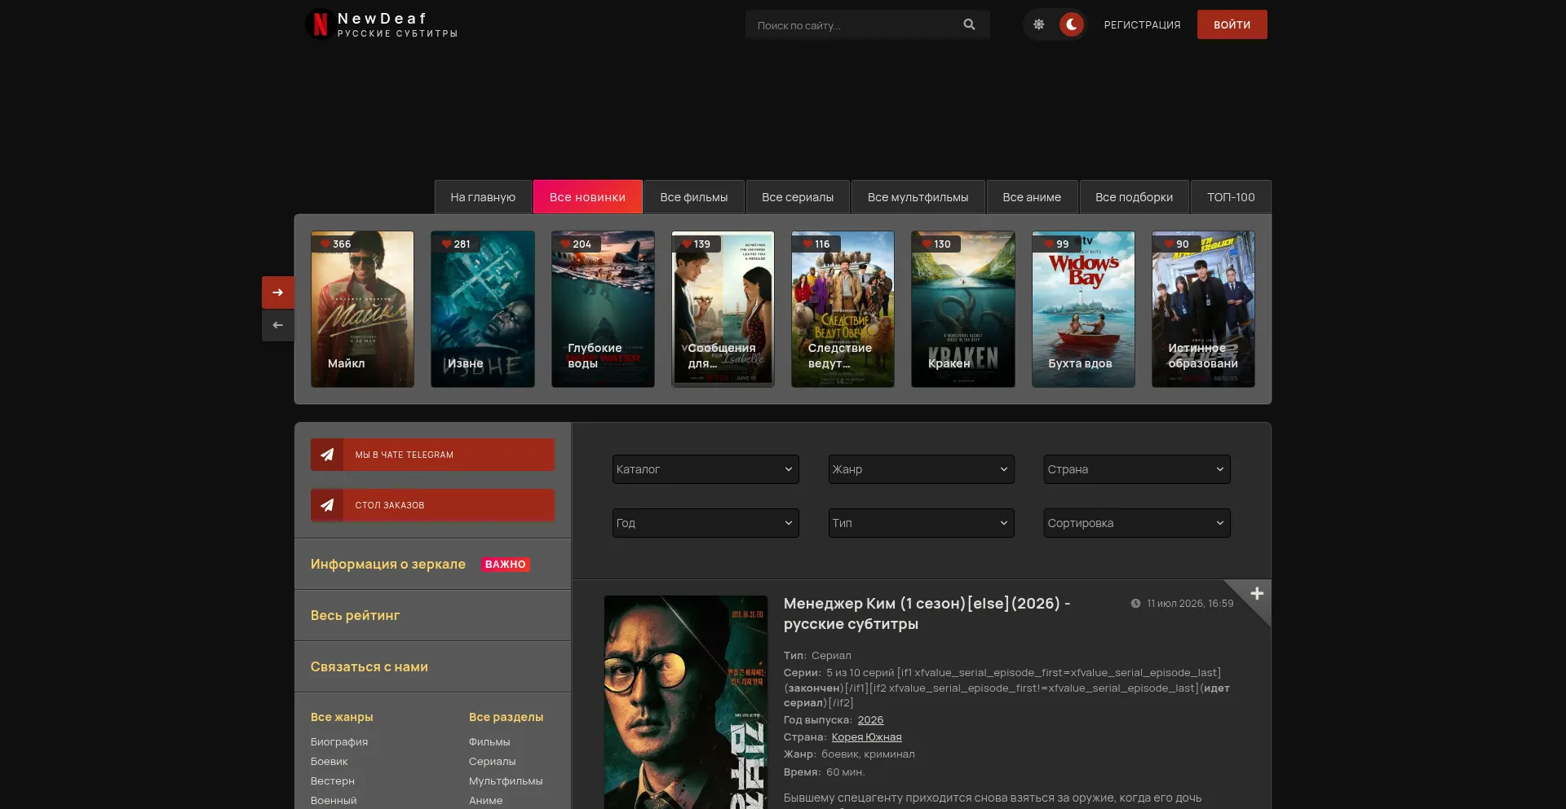Open the Каталог dropdown
1566x809 pixels.
[706, 469]
